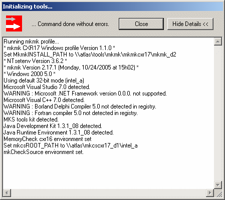Collapse the log with Hide Details
The height and width of the screenshot is (200, 225).
[x=190, y=24]
